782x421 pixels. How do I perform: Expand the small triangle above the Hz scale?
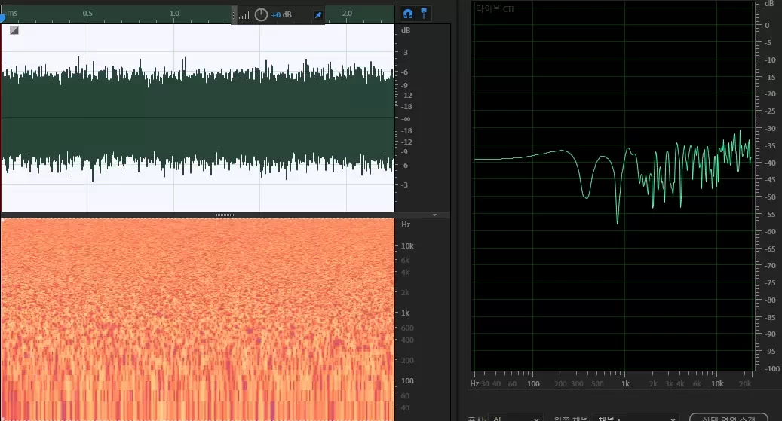click(434, 215)
